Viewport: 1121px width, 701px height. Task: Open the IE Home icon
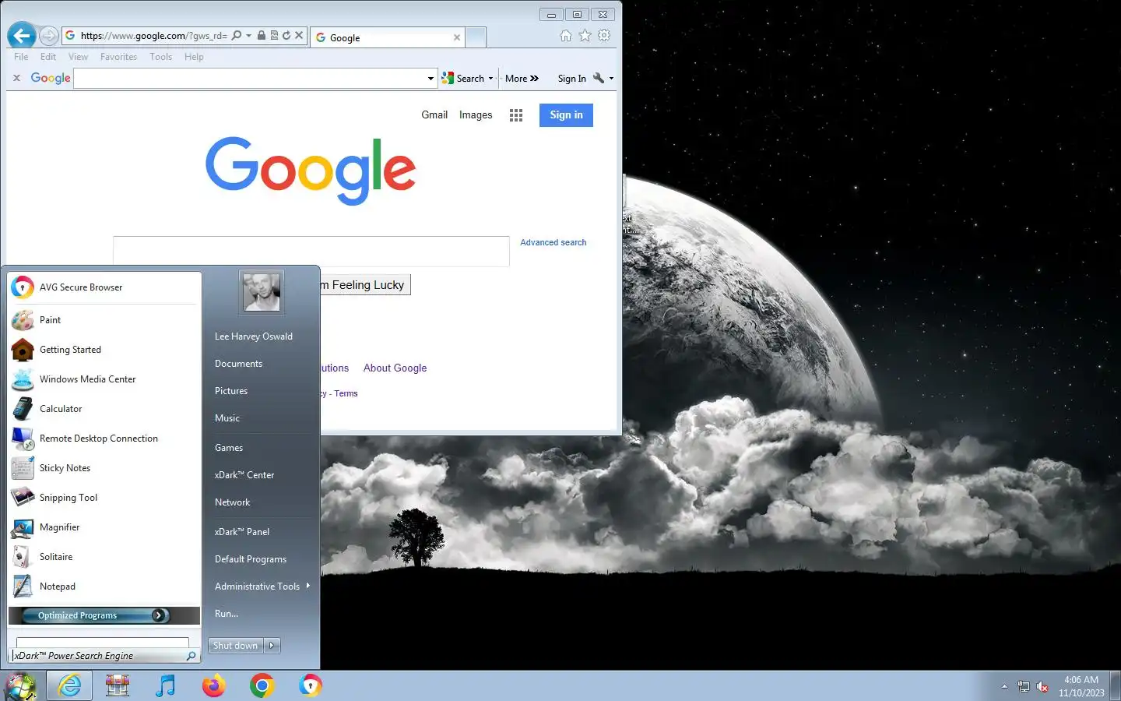pos(566,36)
